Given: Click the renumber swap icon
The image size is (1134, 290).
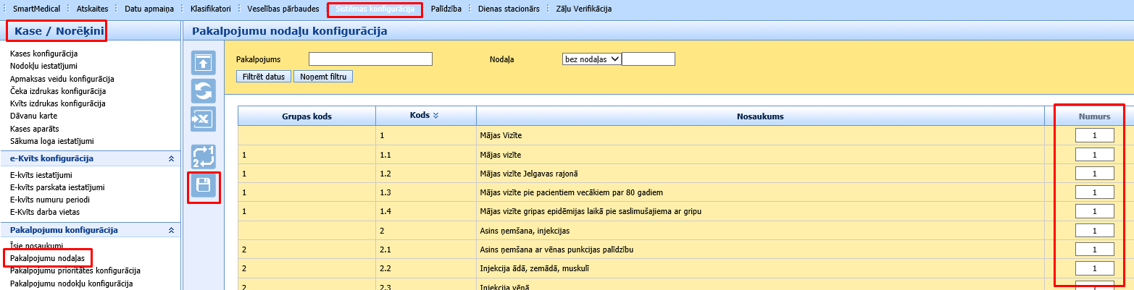Looking at the screenshot, I should (x=203, y=157).
